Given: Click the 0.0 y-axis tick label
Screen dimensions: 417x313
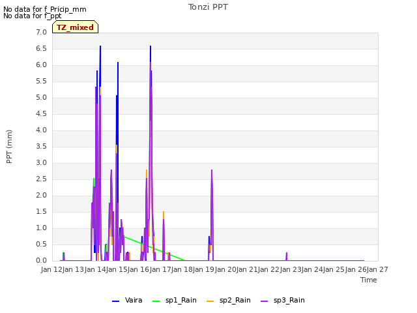Looking at the screenshot, I should click(x=41, y=261).
